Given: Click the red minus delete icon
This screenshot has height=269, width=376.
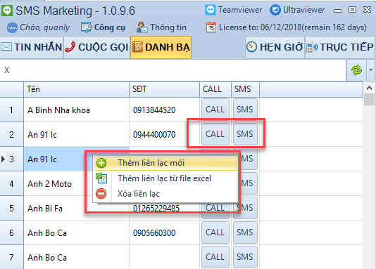Looking at the screenshot, I should pos(101,193).
